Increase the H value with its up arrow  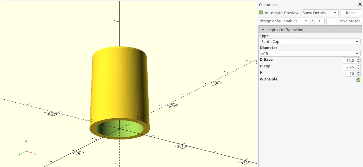coord(359,72)
